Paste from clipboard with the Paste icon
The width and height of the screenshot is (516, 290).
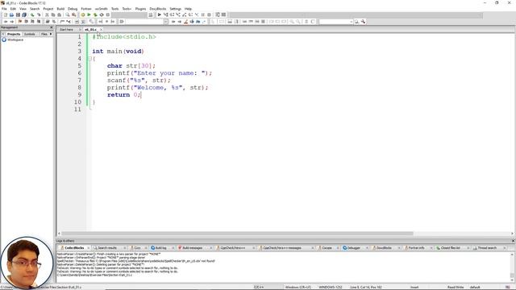pos(59,14)
